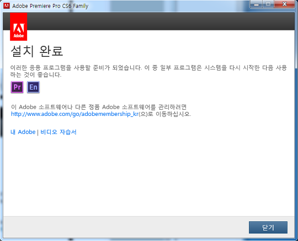Minimize the installer window
The width and height of the screenshot is (298, 241).
pos(257,4)
